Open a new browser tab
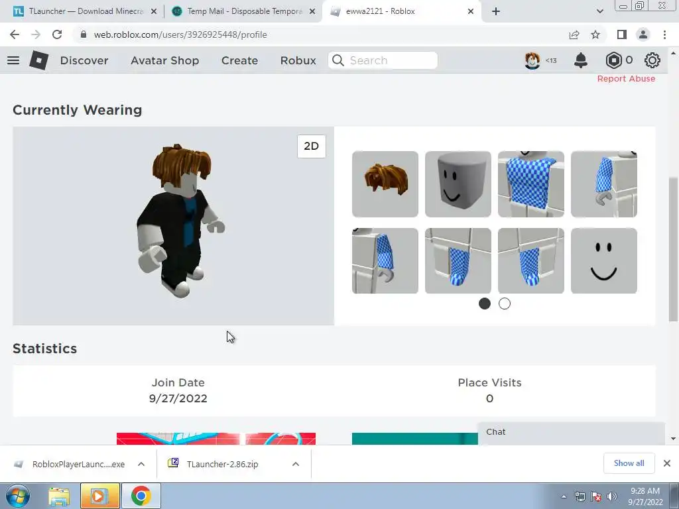The width and height of the screenshot is (679, 509). tap(496, 12)
